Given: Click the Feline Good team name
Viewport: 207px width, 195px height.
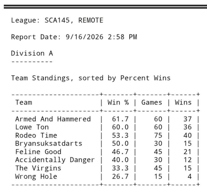Looking at the screenshot, I should [38, 152].
